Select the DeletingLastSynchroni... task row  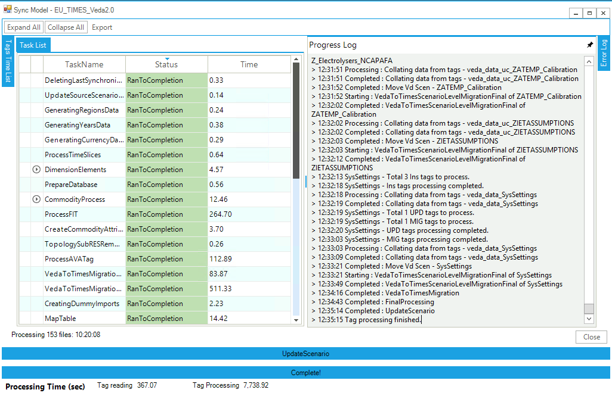(155, 80)
